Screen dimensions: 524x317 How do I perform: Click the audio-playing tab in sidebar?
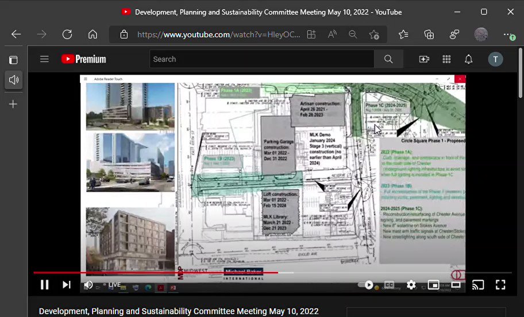tap(13, 80)
